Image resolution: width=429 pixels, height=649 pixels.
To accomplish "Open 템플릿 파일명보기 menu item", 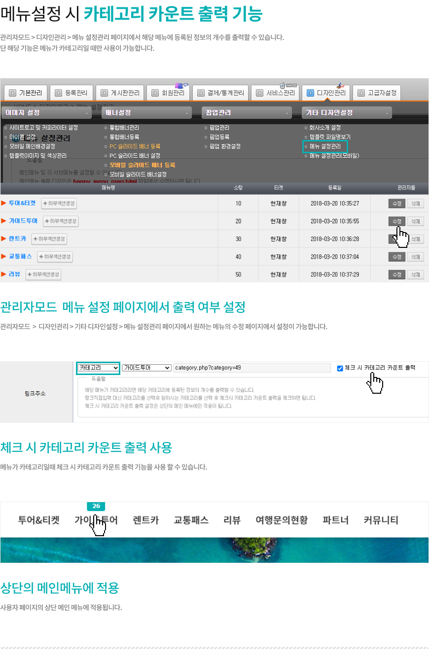I will tap(330, 137).
